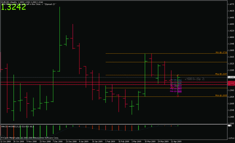Screen dimensions: 235x143
Task: Select the red price tags on the price scale
Action: click(231, 83)
